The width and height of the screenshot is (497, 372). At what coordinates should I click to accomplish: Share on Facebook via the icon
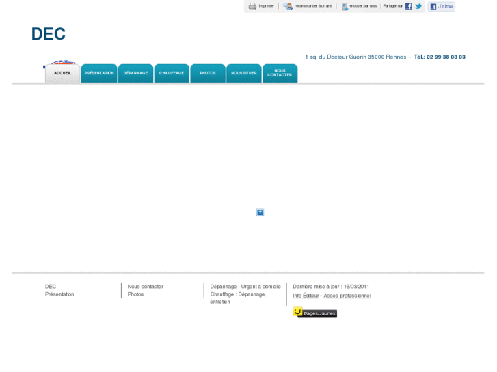pyautogui.click(x=409, y=6)
